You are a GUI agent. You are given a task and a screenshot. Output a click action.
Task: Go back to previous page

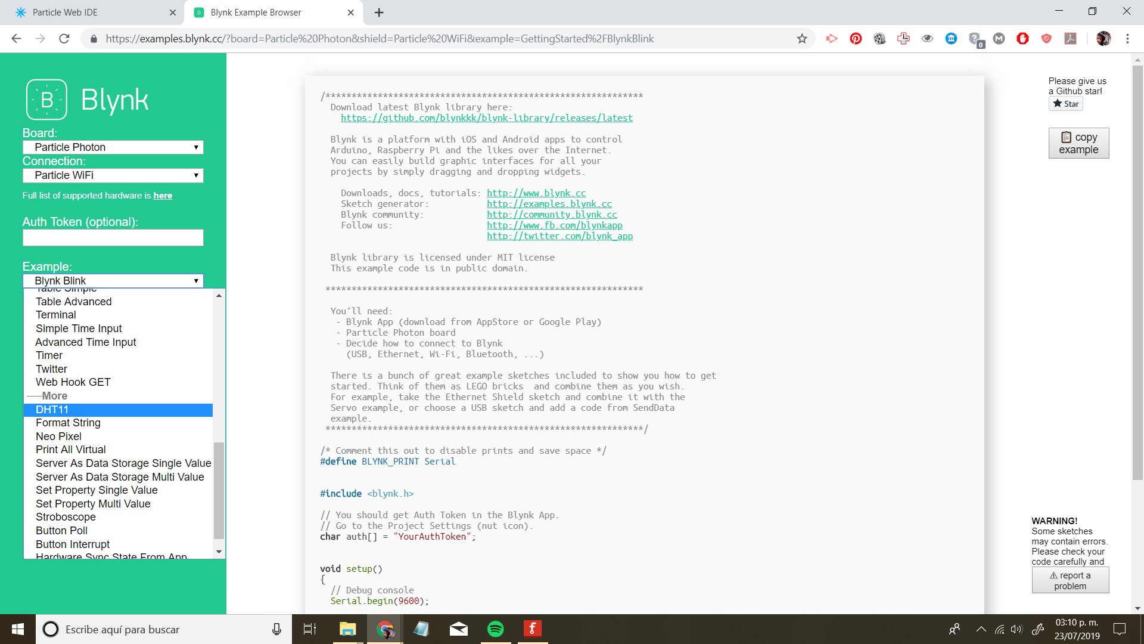click(x=16, y=39)
